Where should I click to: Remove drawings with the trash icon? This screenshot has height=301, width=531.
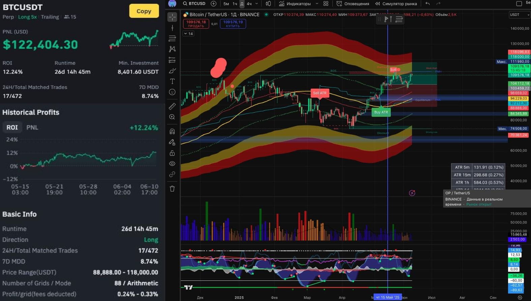pyautogui.click(x=172, y=189)
